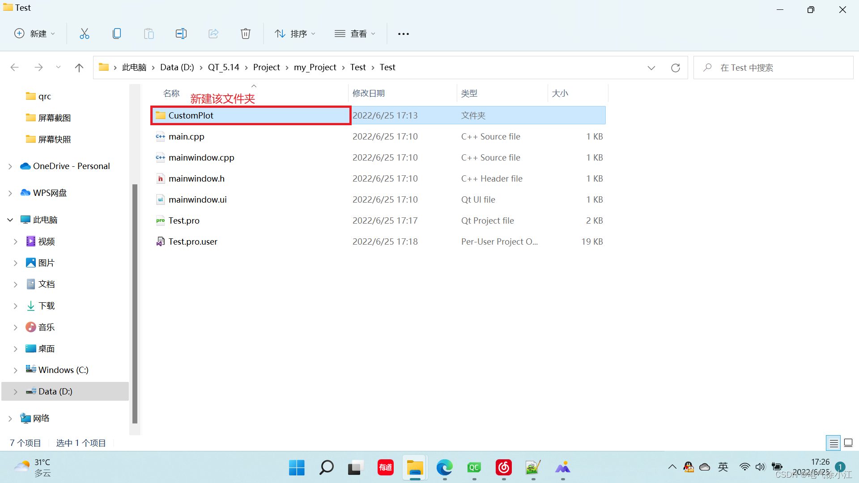Click the Copy icon in toolbar
This screenshot has width=859, height=483.
117,34
